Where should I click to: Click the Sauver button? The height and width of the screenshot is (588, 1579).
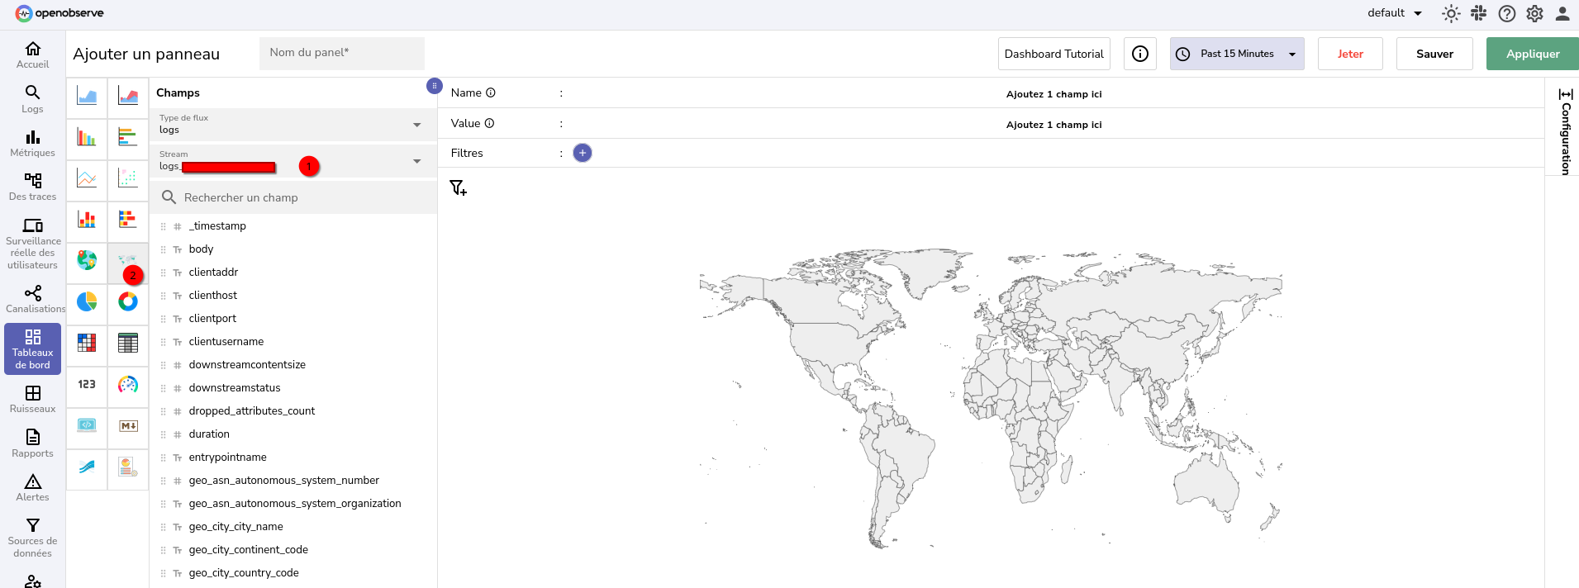pyautogui.click(x=1434, y=54)
